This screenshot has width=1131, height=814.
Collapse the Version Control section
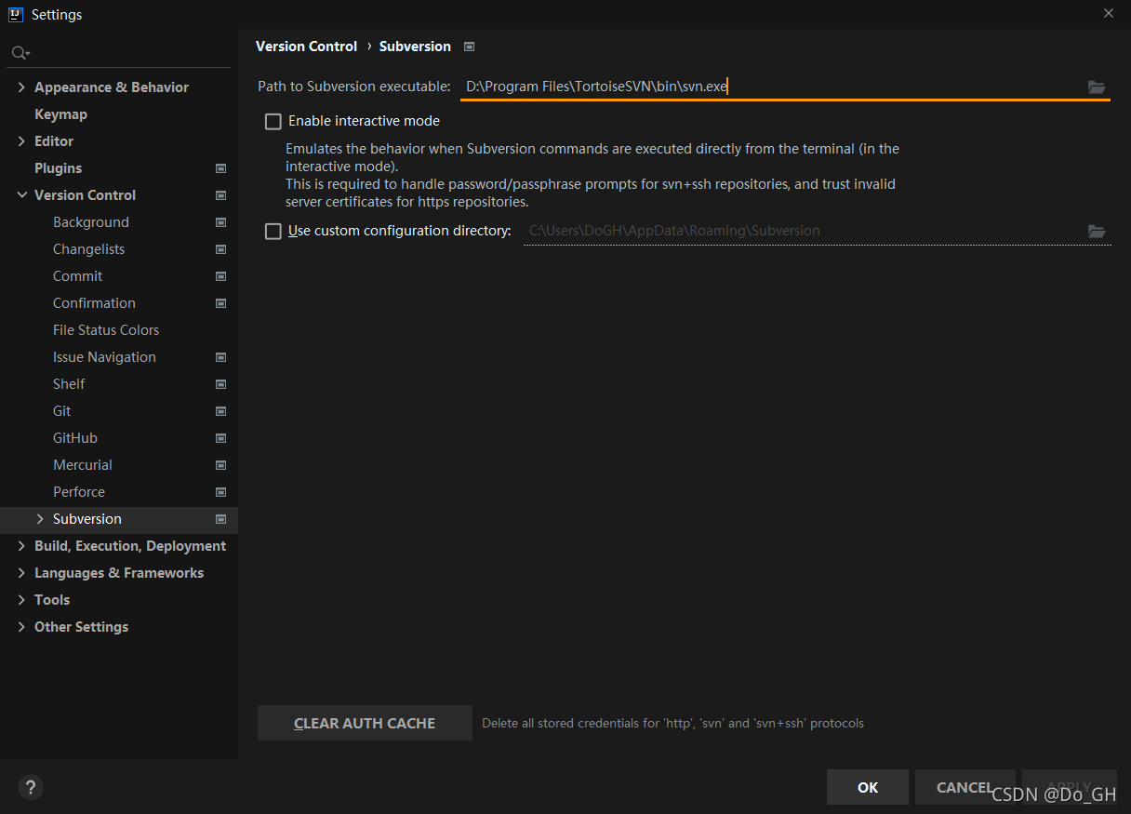click(21, 195)
